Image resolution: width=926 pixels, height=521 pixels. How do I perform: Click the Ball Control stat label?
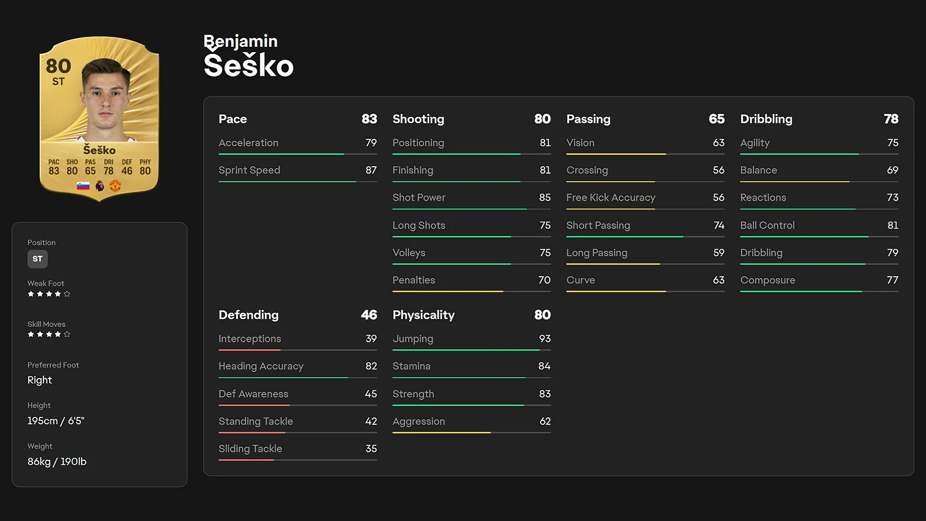coord(767,225)
